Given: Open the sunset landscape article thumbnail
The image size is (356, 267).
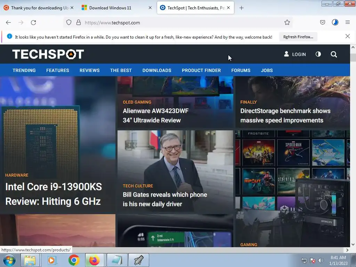Looking at the screenshot, I should pyautogui.click(x=58, y=231).
